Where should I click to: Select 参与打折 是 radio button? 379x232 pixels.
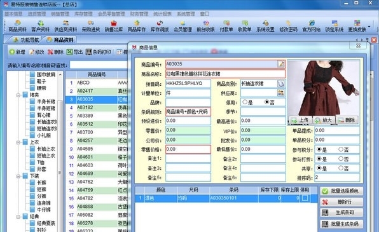click(x=319, y=159)
